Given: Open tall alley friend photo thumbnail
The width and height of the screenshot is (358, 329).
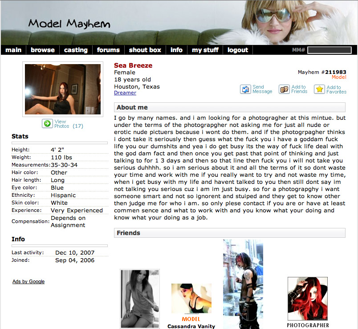Looking at the screenshot, I should 243,284.
